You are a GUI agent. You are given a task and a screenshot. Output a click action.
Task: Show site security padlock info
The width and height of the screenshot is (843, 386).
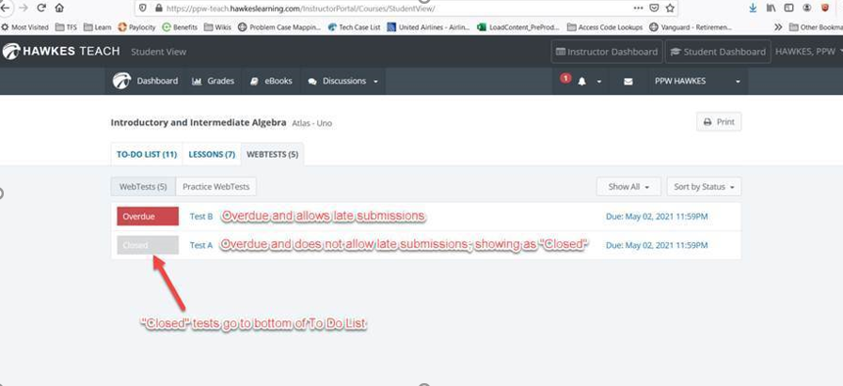point(158,8)
